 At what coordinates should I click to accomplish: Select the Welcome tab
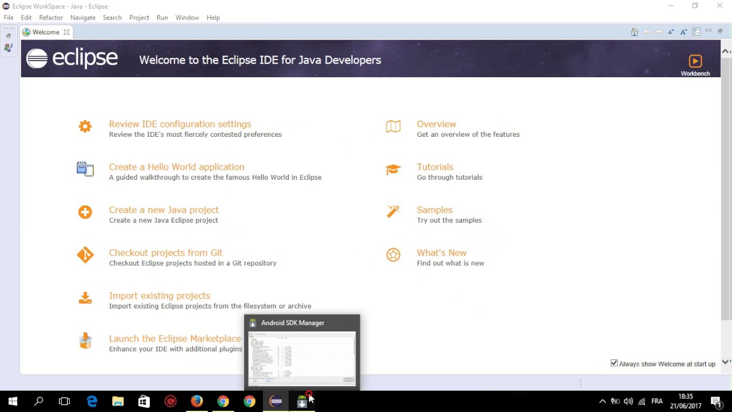(46, 32)
